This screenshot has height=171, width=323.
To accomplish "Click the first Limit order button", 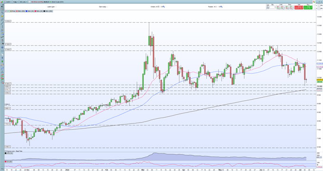I will (x=278, y=8).
